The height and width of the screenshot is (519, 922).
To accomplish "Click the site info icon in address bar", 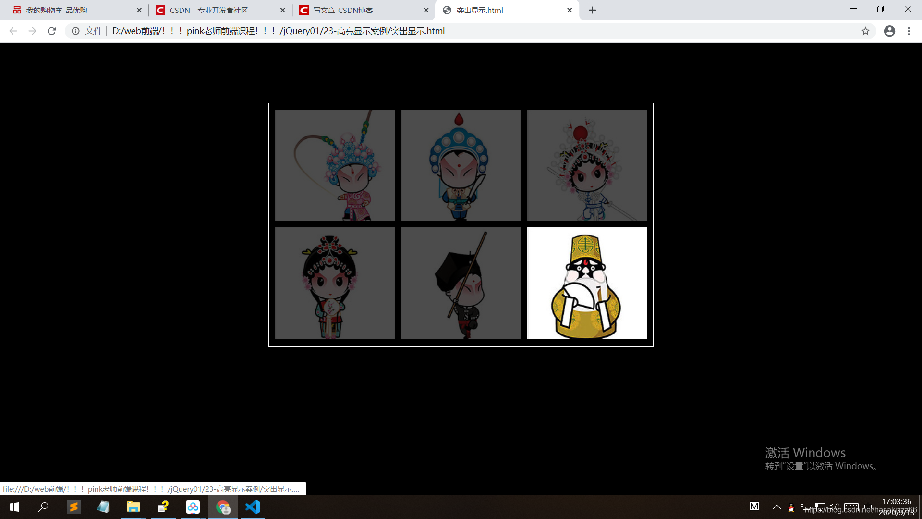I will pos(75,31).
